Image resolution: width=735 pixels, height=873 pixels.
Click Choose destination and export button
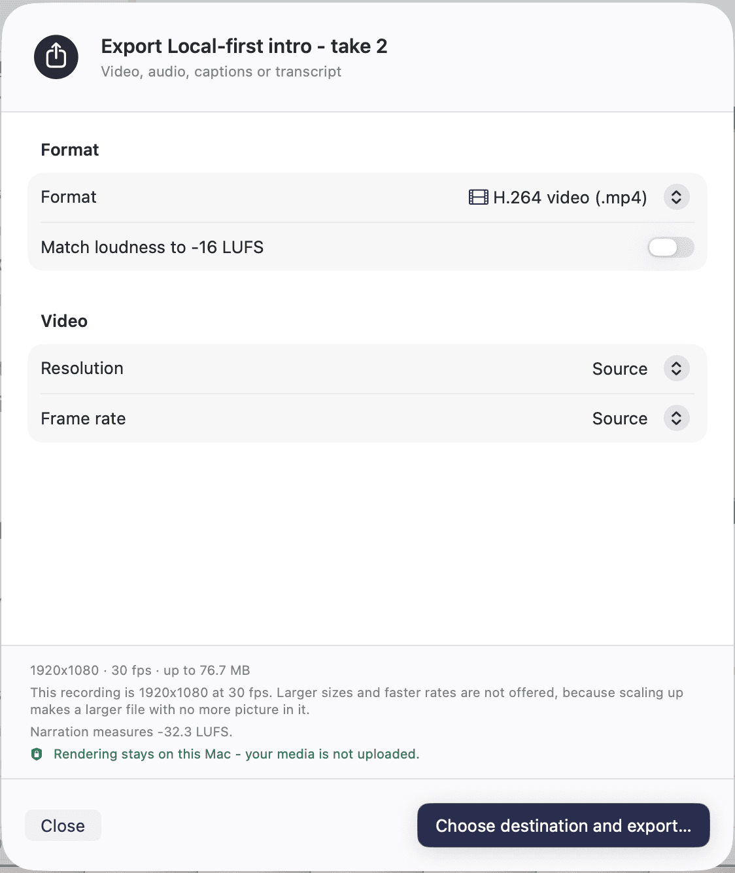pos(564,825)
